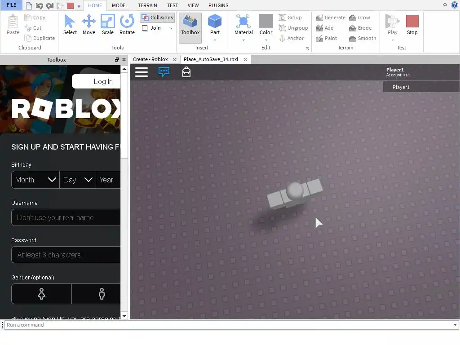Open the backpack inventory icon
The height and width of the screenshot is (345, 460).
tap(186, 72)
